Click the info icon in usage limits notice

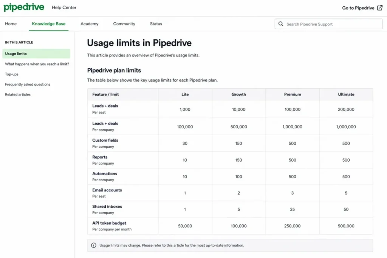click(x=94, y=245)
